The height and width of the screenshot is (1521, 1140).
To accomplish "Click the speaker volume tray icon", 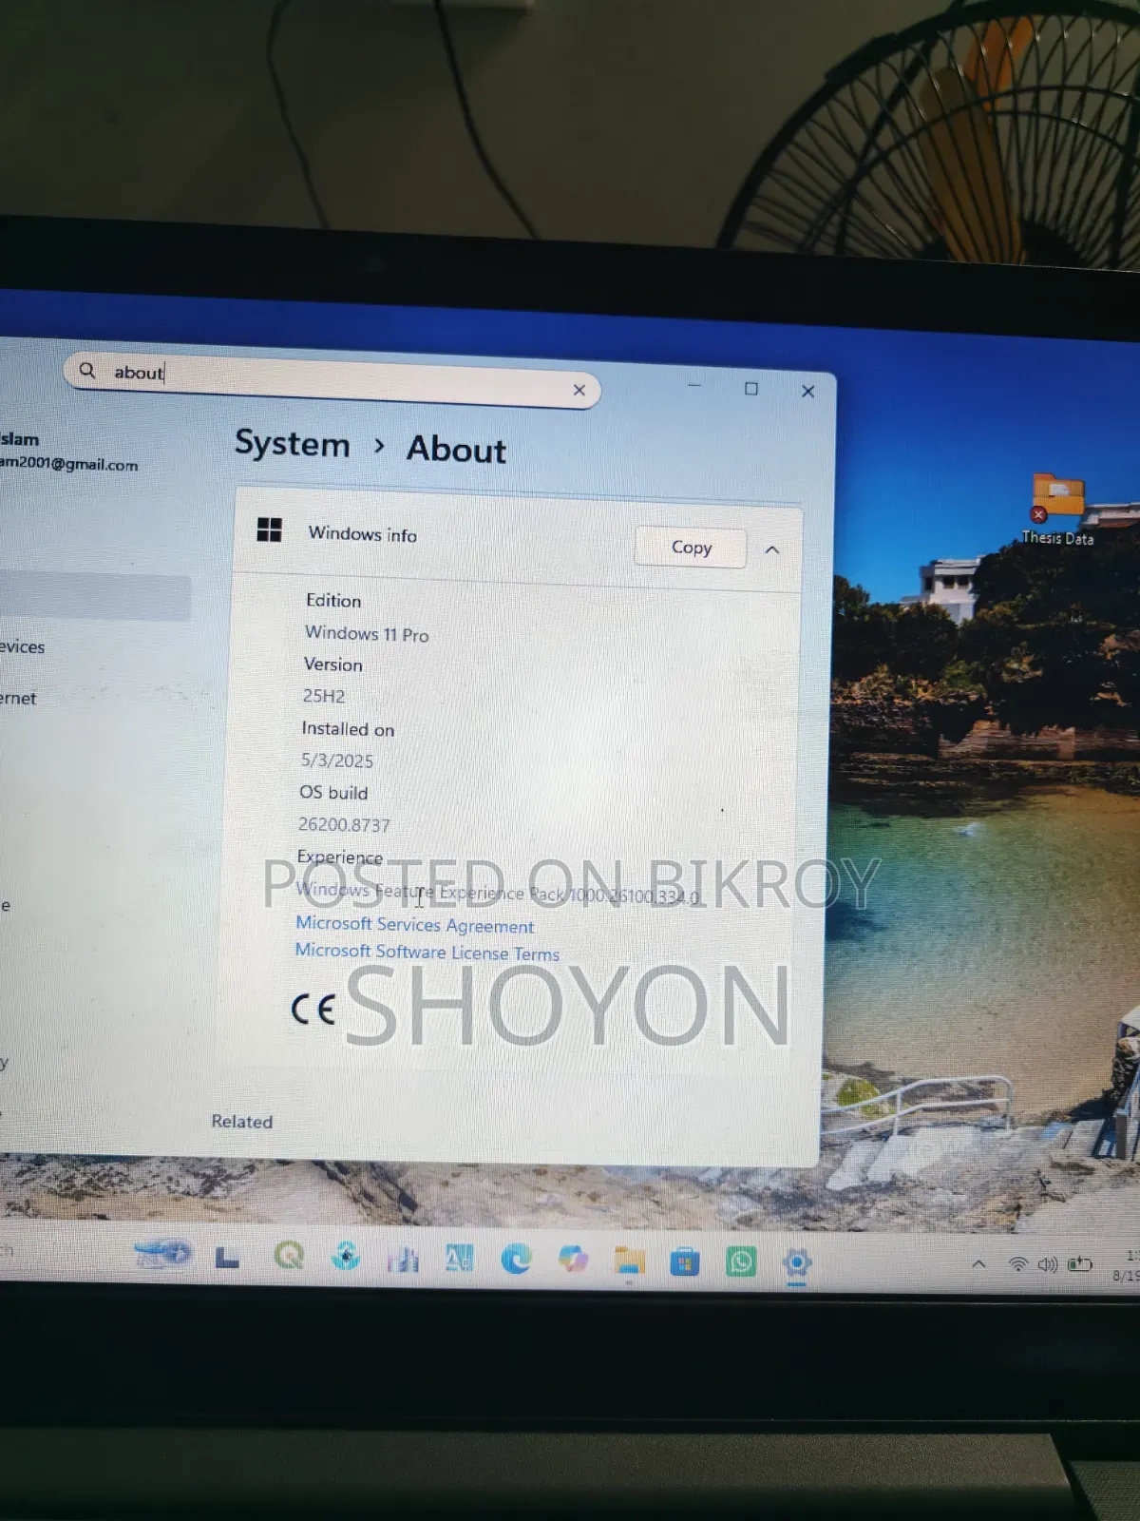I will tap(1048, 1264).
